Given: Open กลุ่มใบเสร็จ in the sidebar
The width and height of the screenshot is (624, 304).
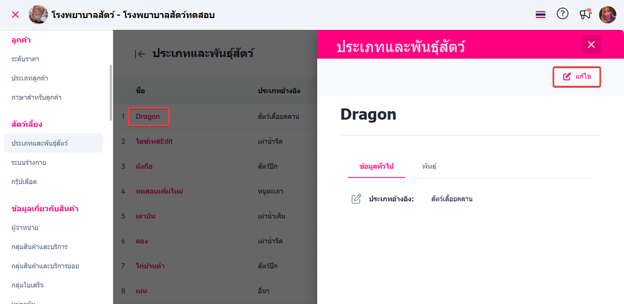Looking at the screenshot, I should coord(28,285).
